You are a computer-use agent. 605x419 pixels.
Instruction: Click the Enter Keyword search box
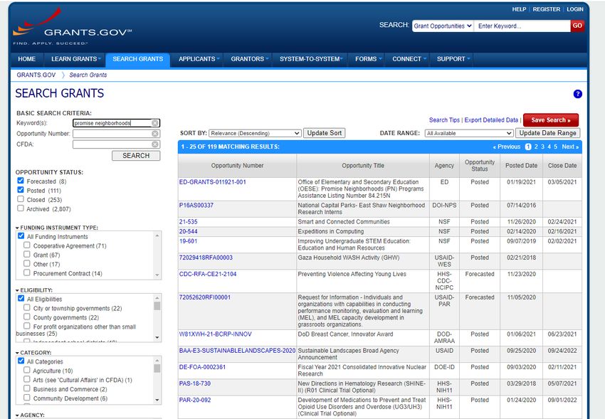click(x=522, y=26)
